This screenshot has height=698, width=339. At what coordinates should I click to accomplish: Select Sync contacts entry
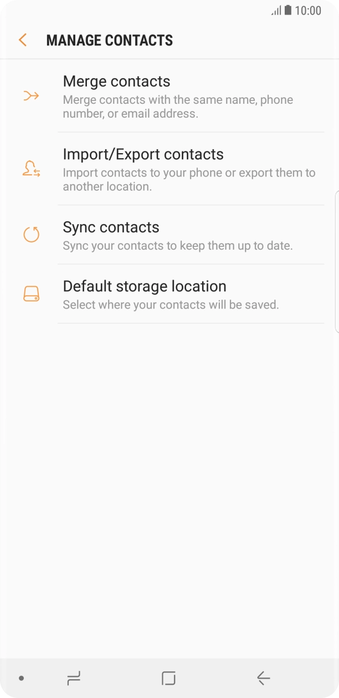pos(111,227)
